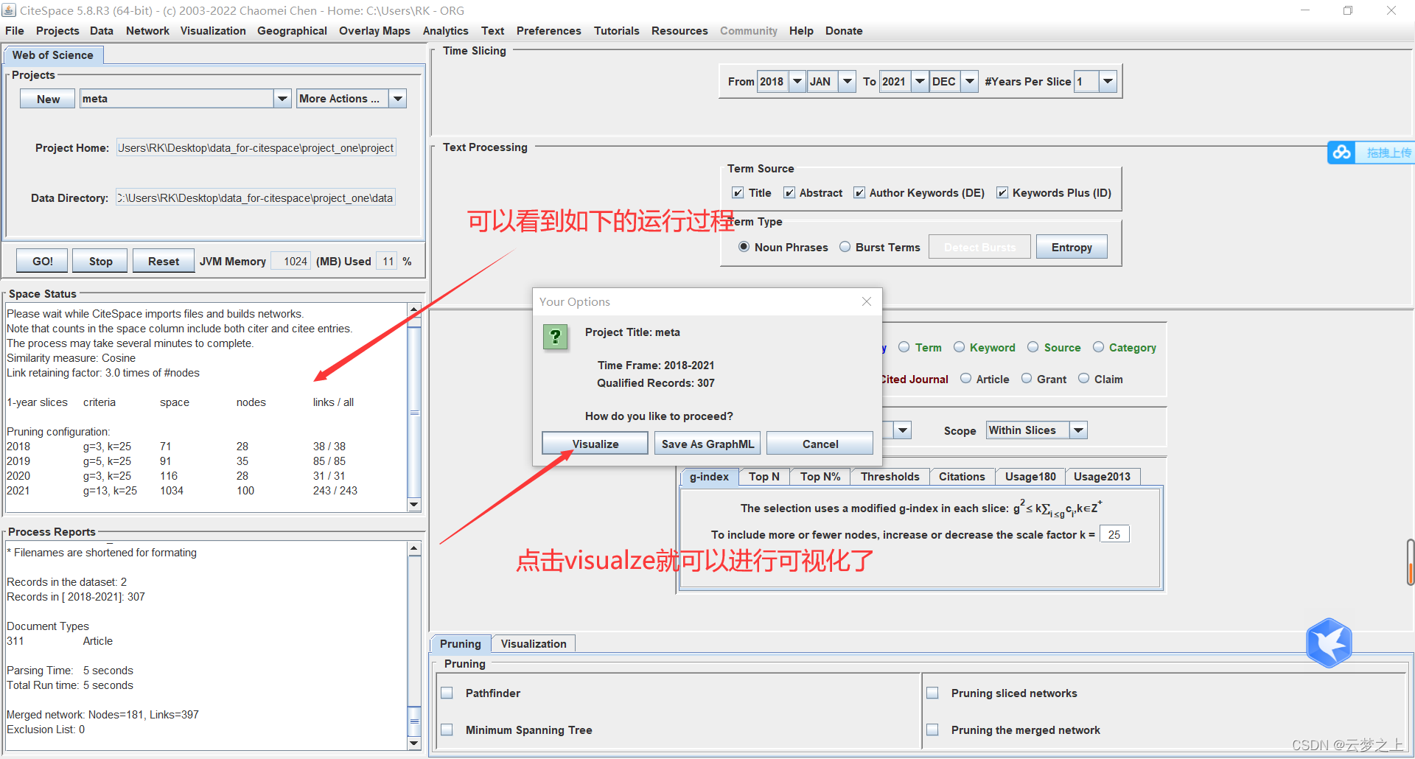This screenshot has height=759, width=1415.
Task: Open the To year 2021 dropdown
Action: point(920,81)
